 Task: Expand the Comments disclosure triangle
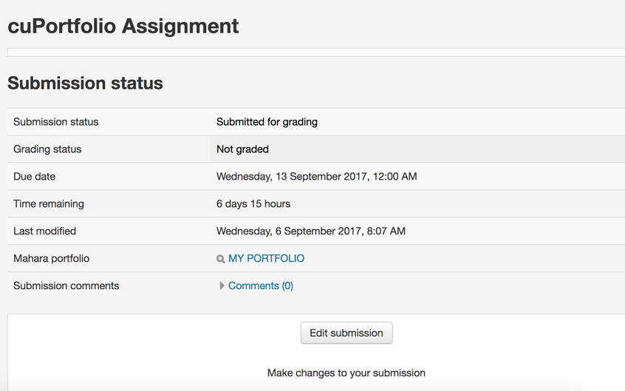click(x=222, y=286)
